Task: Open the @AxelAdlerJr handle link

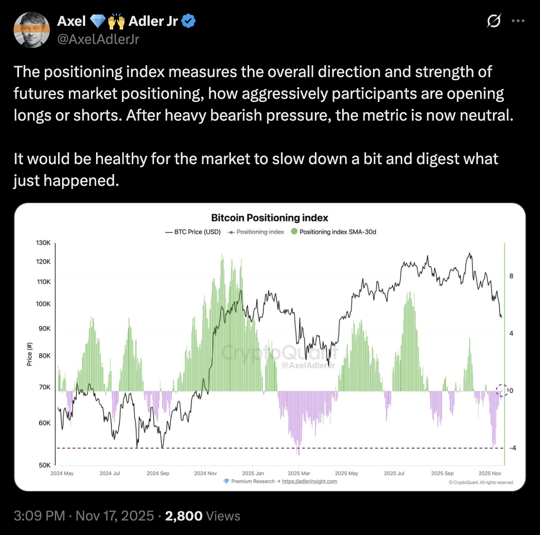Action: coord(98,39)
